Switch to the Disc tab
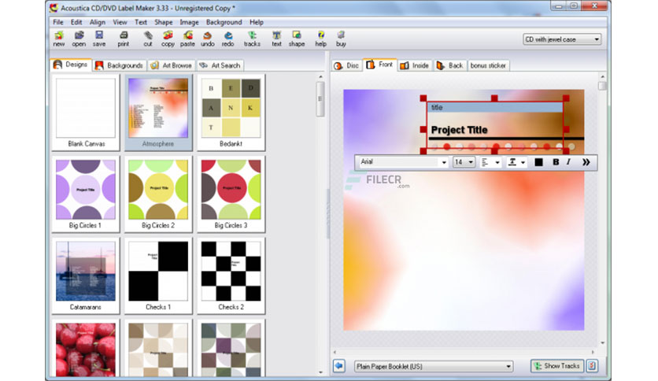This screenshot has height=381, width=658. 346,65
